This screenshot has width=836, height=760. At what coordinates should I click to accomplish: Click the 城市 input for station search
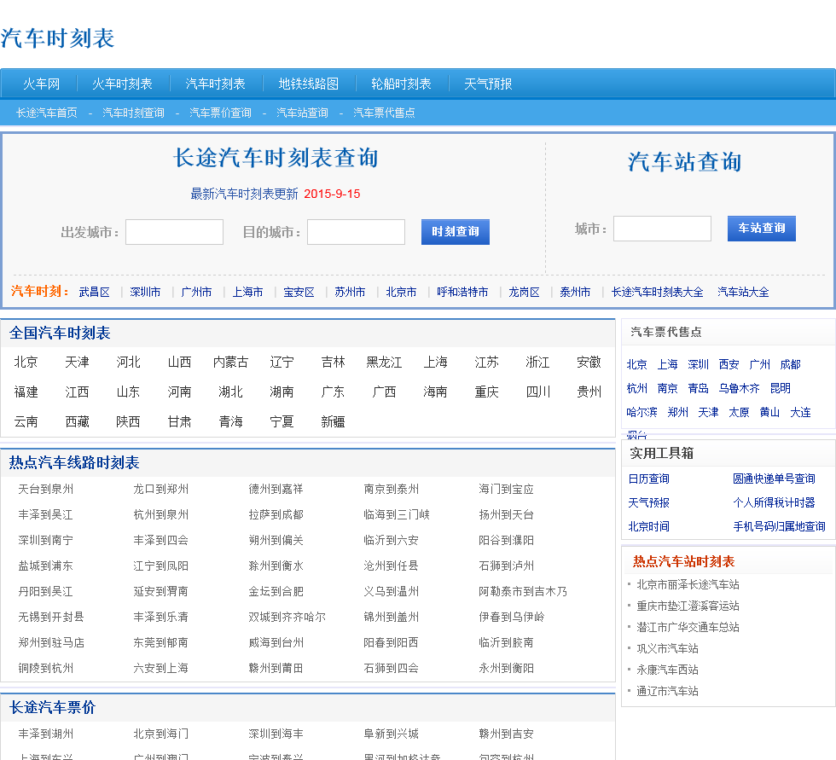pos(662,229)
